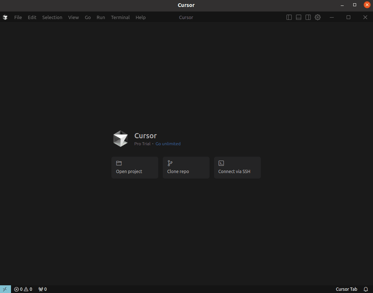Open the Terminal menu
373x293 pixels.
[120, 17]
